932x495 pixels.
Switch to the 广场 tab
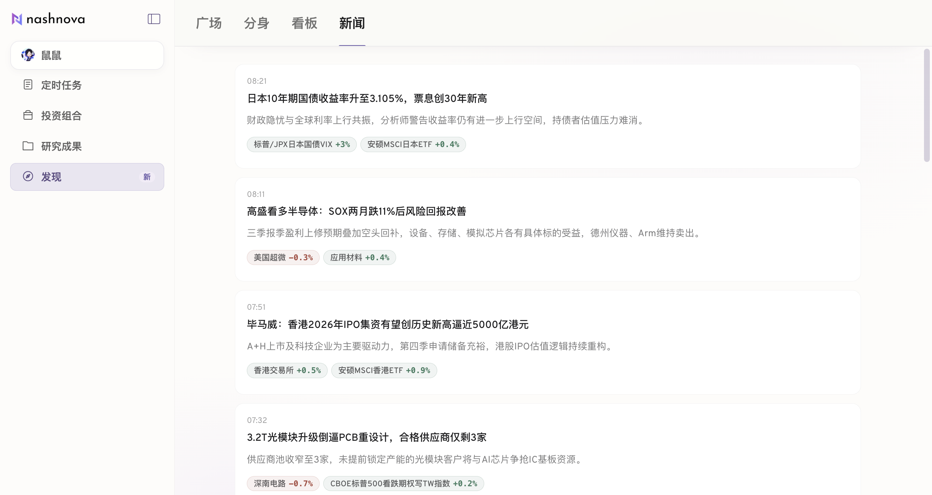tap(209, 23)
